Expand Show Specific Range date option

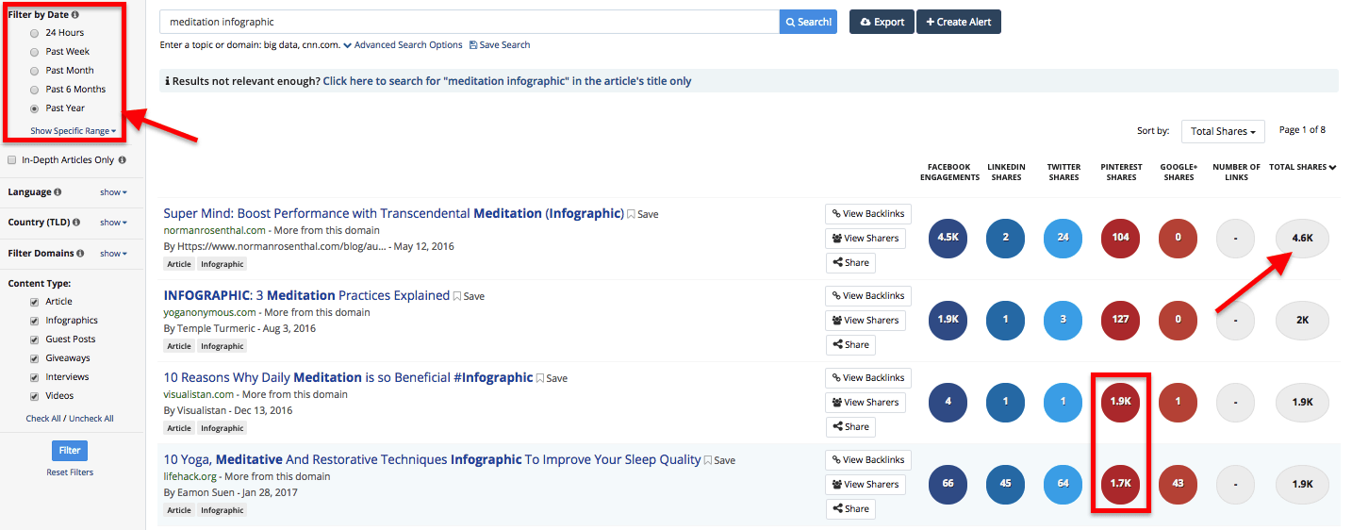pyautogui.click(x=73, y=131)
